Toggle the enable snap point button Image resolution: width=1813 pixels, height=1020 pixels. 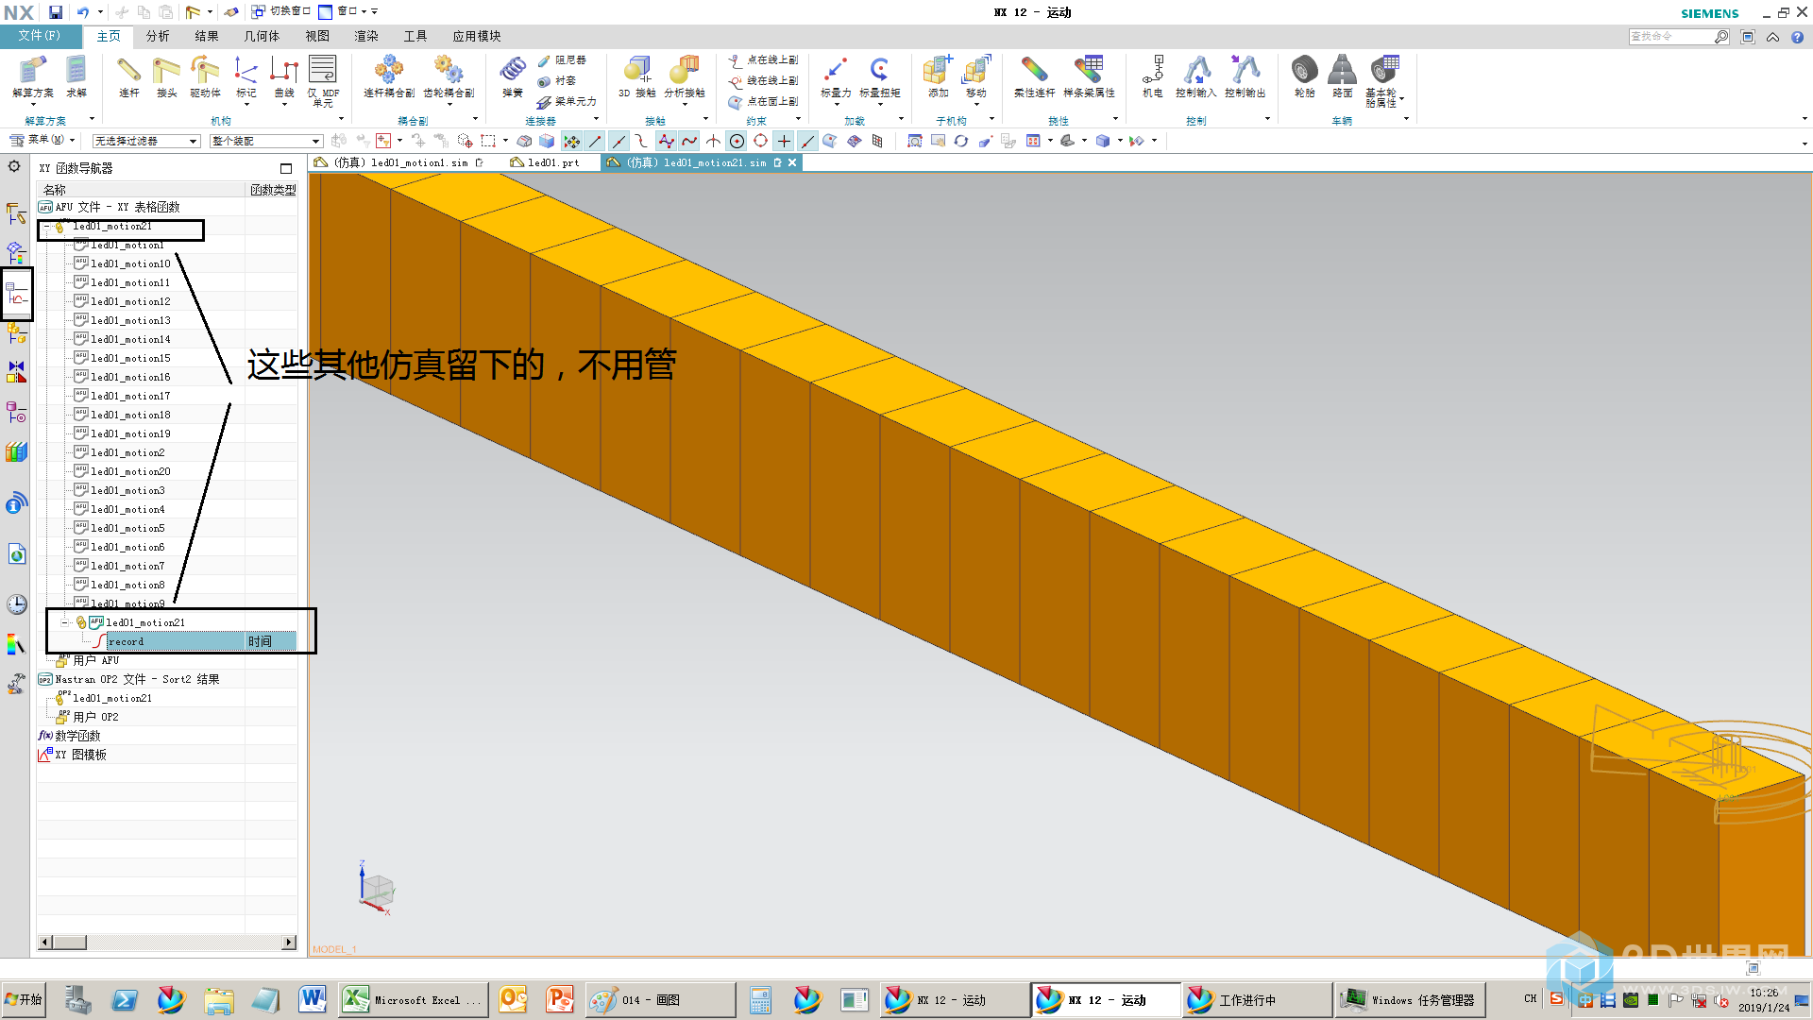571,141
